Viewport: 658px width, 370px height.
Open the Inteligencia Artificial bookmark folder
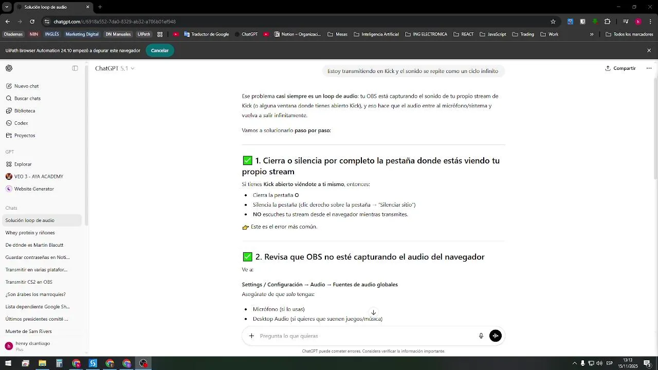click(376, 34)
